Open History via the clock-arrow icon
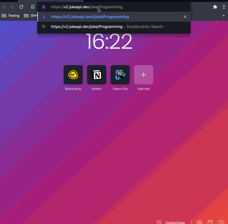 tap(221, 222)
